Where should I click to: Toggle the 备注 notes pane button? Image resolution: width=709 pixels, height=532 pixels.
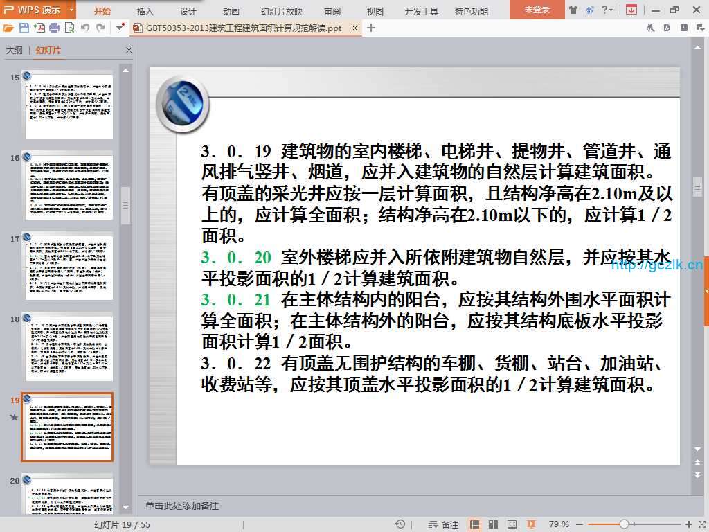pos(445,524)
